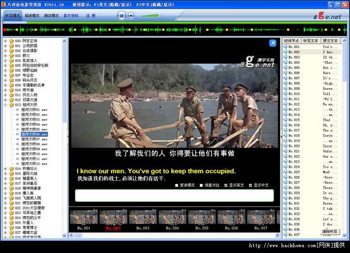Click the red start marker on the waveform
Viewport: 350px width, 253px height.
pos(5,30)
